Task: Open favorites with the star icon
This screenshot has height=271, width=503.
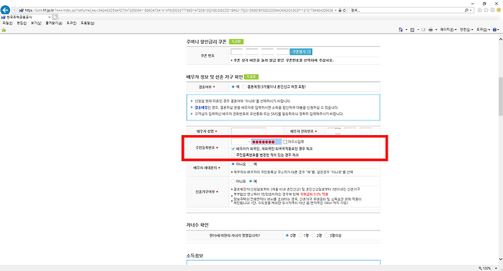Action: [486, 10]
